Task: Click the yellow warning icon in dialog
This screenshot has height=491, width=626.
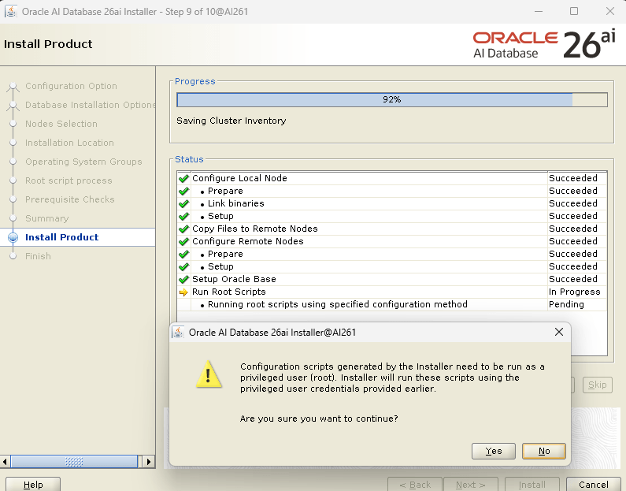Action: click(x=209, y=375)
